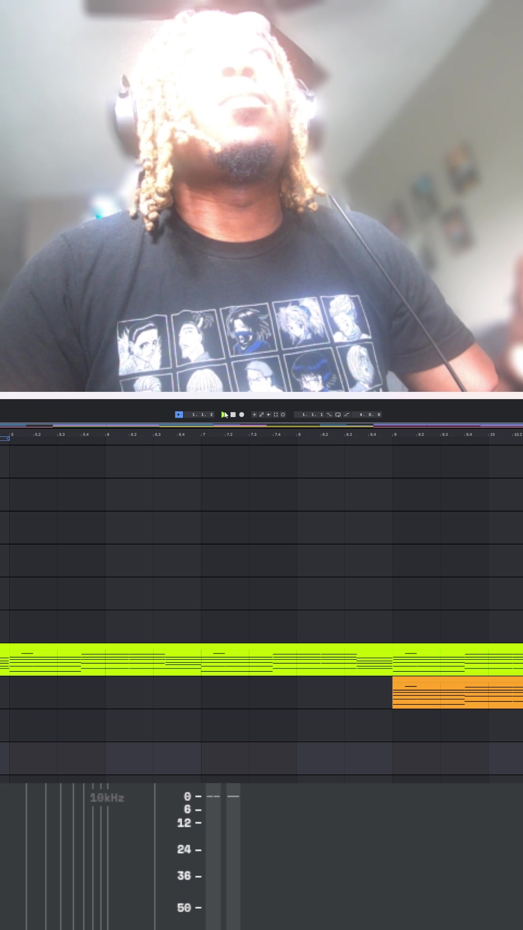Viewport: 523px width, 930px height.
Task: Toggle the Automation Arm icon
Action: (261, 415)
